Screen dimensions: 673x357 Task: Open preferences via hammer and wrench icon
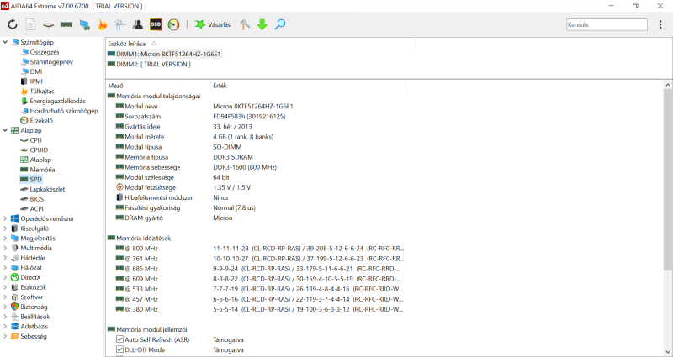(x=245, y=25)
